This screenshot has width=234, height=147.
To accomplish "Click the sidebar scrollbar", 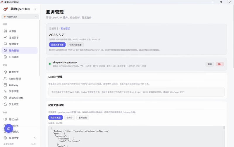I will (39, 48).
